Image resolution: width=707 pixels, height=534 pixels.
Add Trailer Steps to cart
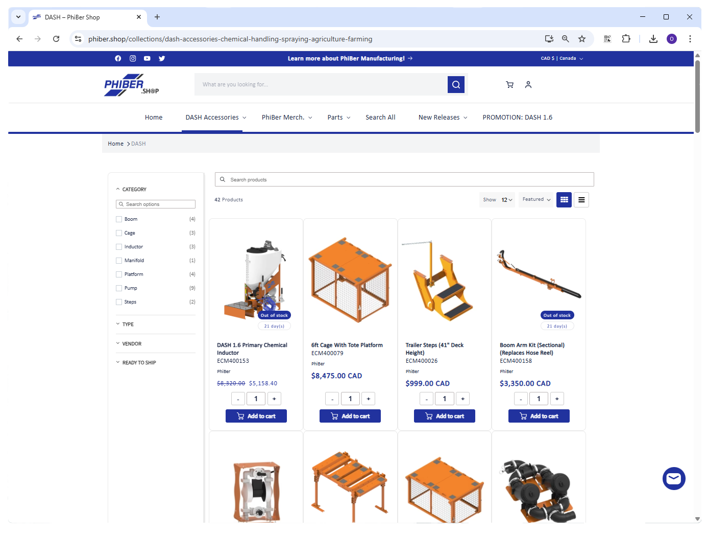pyautogui.click(x=444, y=416)
